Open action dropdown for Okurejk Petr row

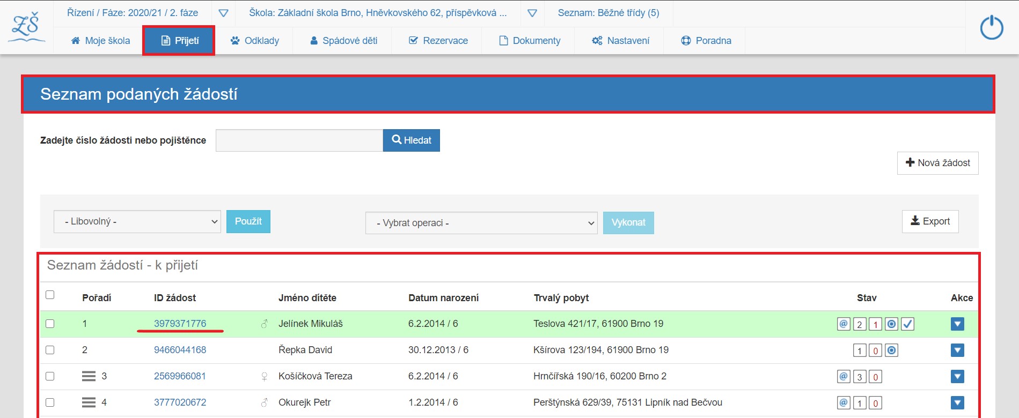957,403
